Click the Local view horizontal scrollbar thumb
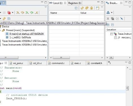This screenshot has width=133, height=106. tap(61, 57)
